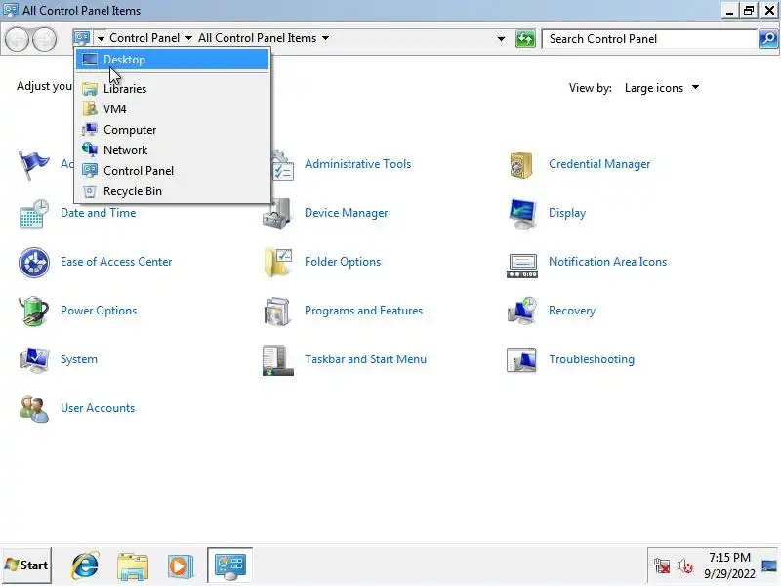Screen dimensions: 781x586
Task: Select VM4 user folder in dropdown
Action: coord(173,109)
